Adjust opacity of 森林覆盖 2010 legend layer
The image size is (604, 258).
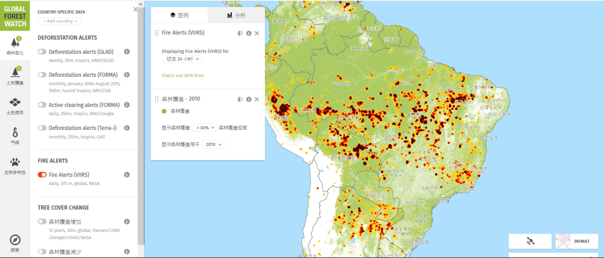(x=240, y=99)
